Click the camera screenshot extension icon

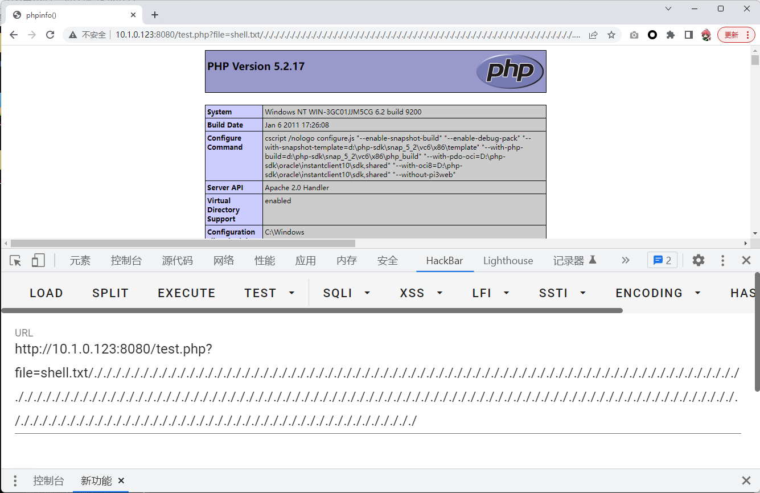[x=634, y=35]
